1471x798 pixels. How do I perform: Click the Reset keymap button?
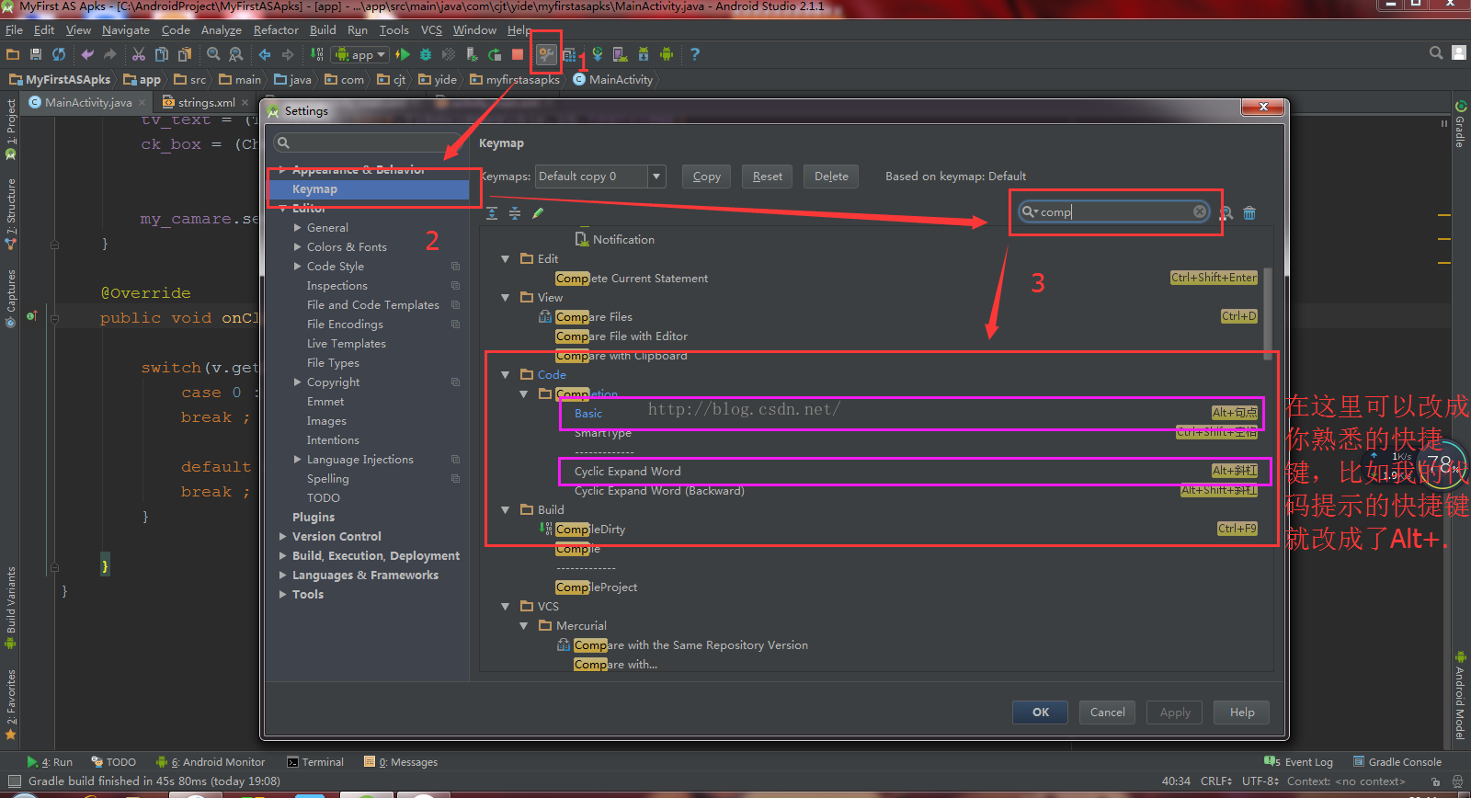pos(768,177)
